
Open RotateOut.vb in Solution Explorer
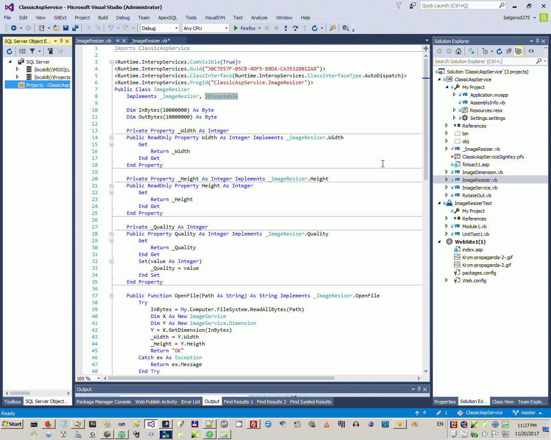coord(477,196)
